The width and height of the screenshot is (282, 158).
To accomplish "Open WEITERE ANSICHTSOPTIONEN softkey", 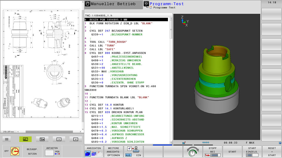I will 113,151.
